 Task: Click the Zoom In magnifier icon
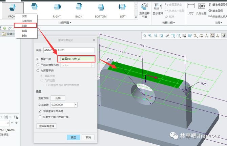coord(150,36)
